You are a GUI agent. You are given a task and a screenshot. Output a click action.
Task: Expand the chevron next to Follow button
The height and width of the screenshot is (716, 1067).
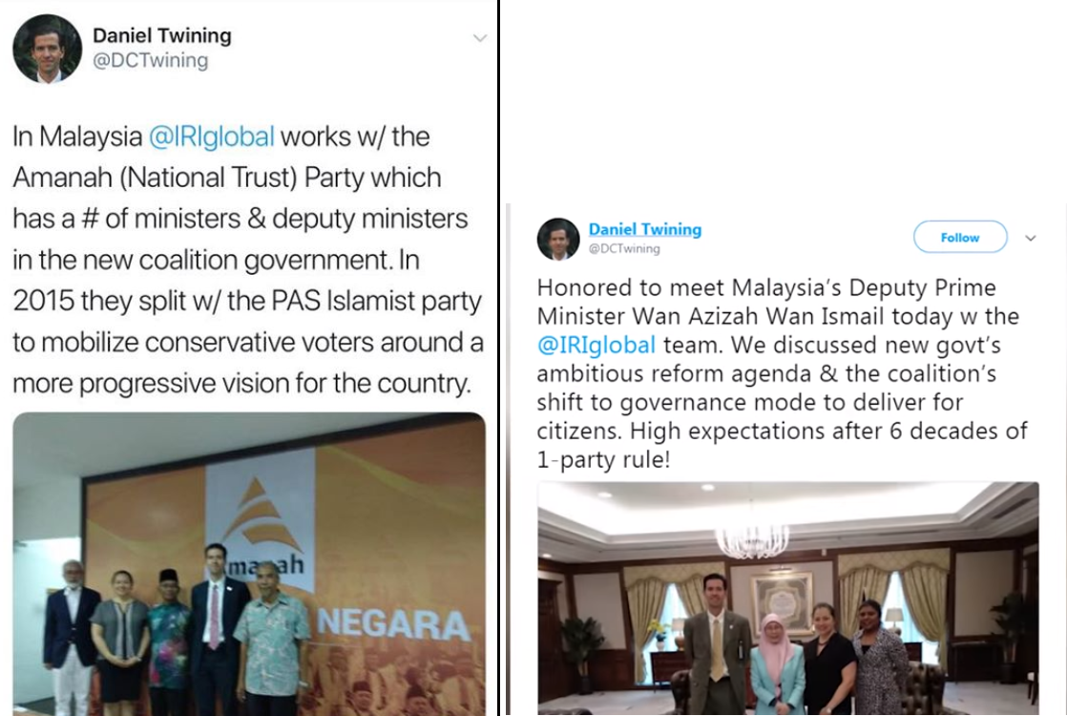[x=1030, y=239]
